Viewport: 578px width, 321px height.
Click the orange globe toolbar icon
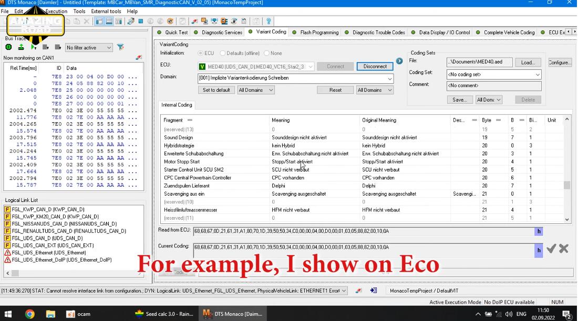tap(170, 22)
